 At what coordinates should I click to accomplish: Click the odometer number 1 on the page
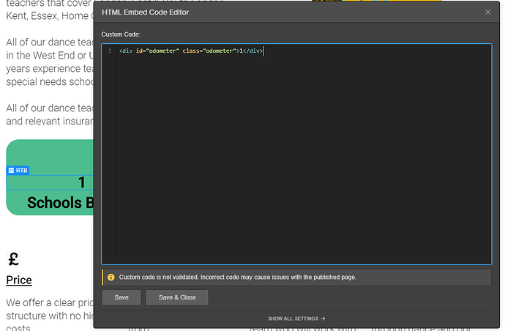pyautogui.click(x=82, y=182)
